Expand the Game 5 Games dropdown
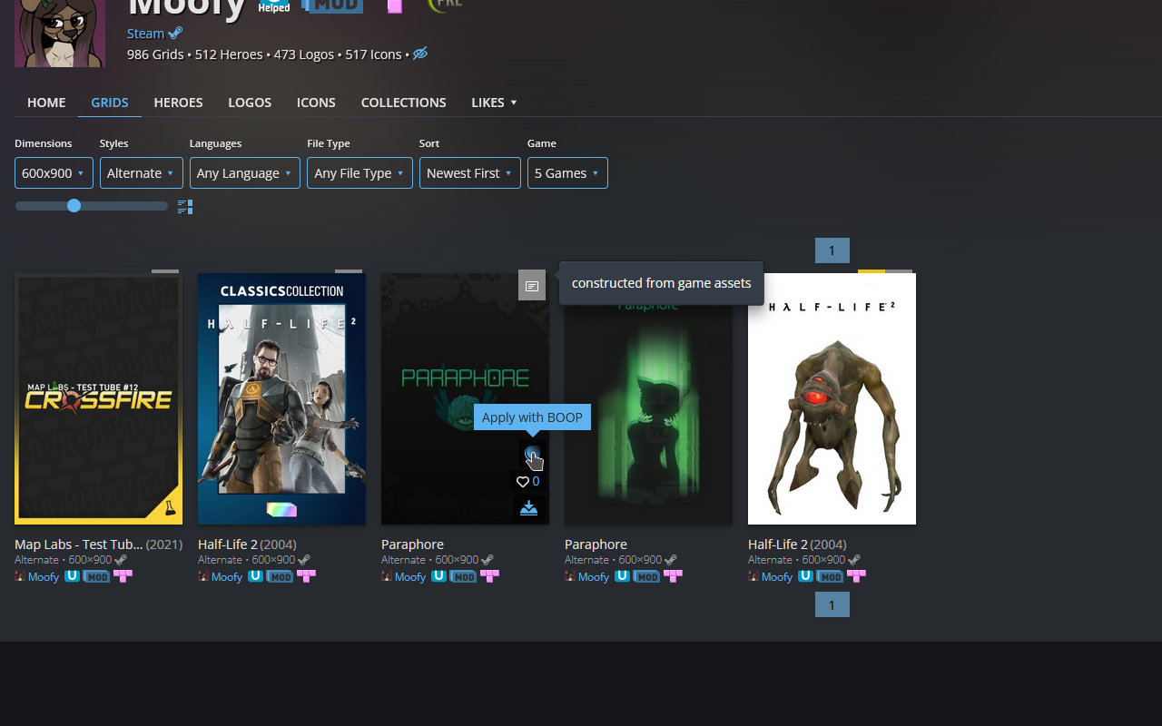The image size is (1162, 726). tap(567, 173)
